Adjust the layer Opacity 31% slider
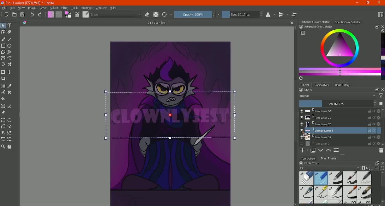This screenshot has height=206, width=385. pyautogui.click(x=336, y=104)
